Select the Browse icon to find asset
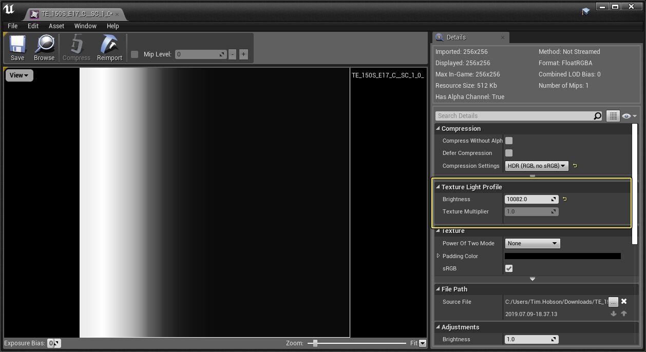Screen dimensions: 646x352 tap(44, 48)
